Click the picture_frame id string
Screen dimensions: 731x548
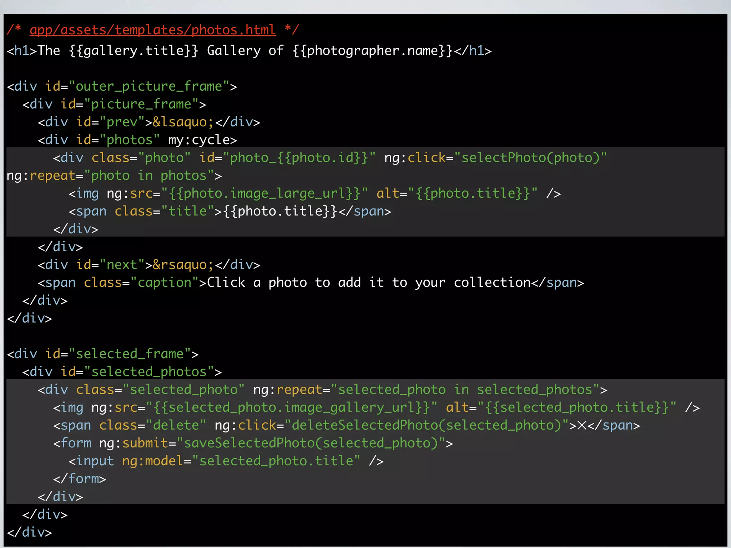141,104
